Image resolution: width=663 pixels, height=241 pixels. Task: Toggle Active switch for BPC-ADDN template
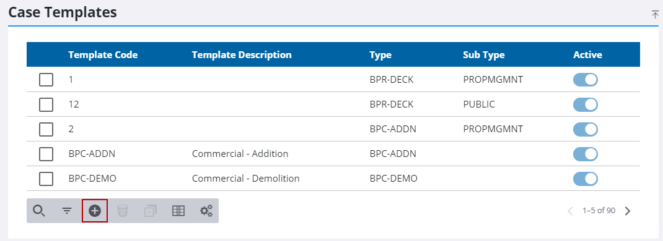(x=585, y=154)
